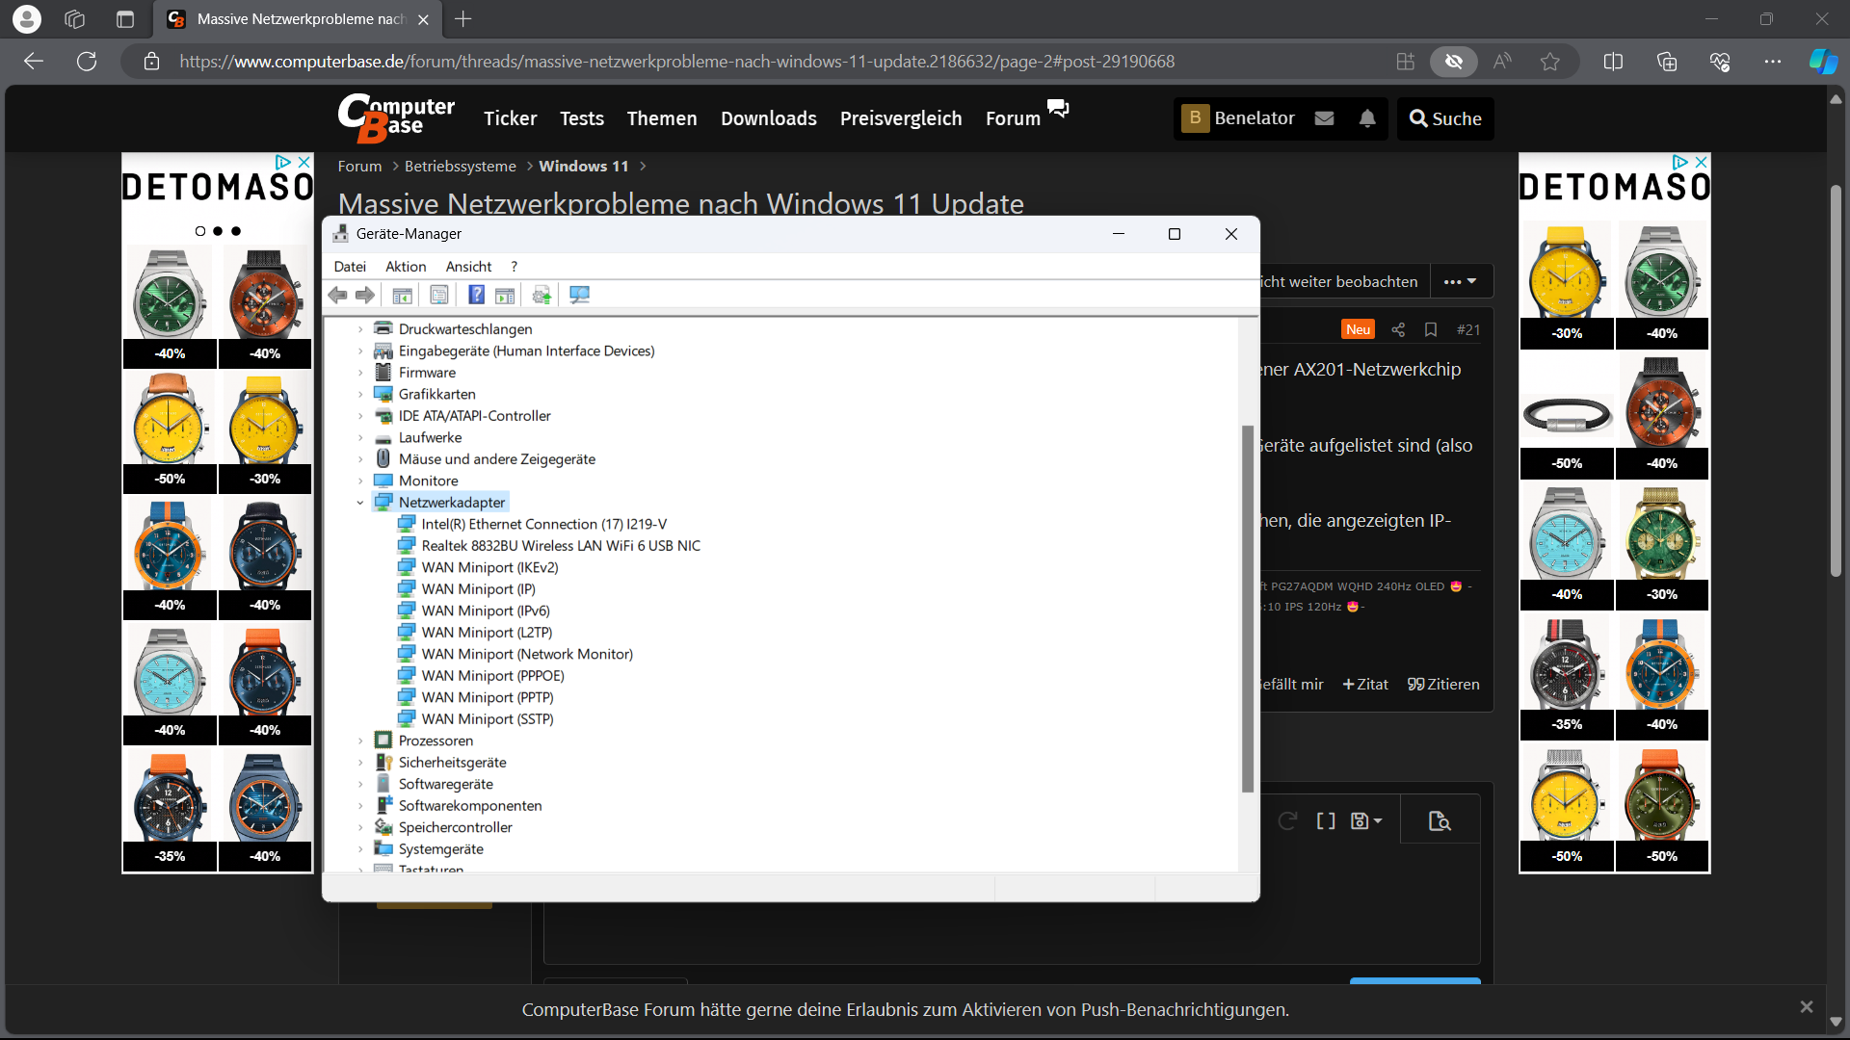This screenshot has width=1850, height=1040.
Task: Open the Suche search button
Action: click(x=1444, y=118)
